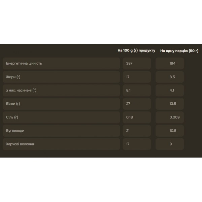The height and width of the screenshot is (202, 202).
Task: Select the Вуглеводи row label
Action: [62, 131]
